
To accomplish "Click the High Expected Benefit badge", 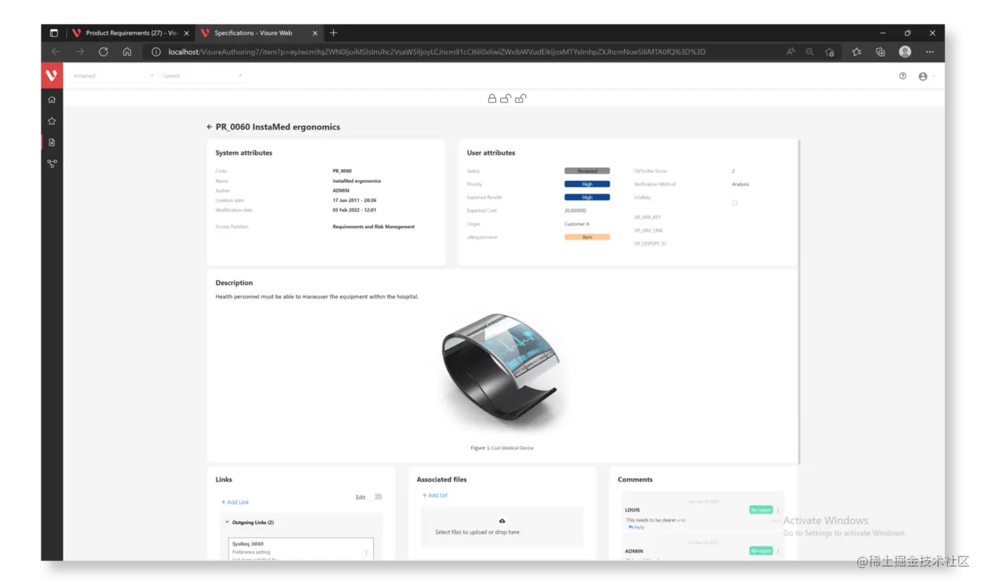I will click(587, 198).
